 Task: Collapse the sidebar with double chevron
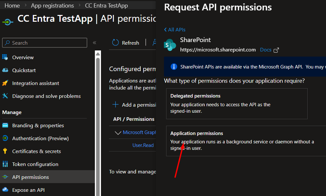click(x=95, y=43)
